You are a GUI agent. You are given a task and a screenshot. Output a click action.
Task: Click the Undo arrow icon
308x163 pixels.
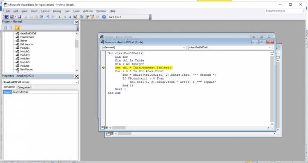point(48,17)
